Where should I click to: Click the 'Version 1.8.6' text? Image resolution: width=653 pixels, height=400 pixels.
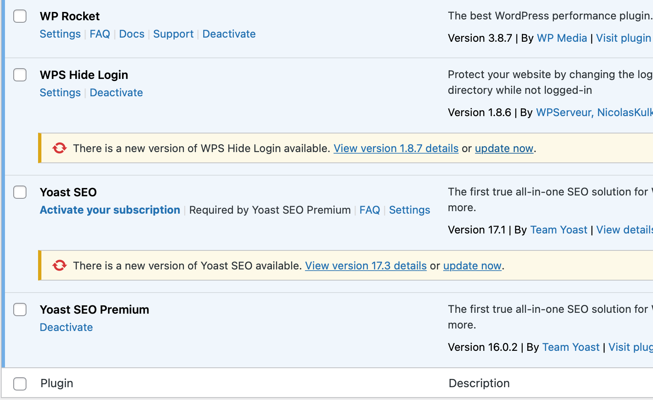(x=480, y=112)
